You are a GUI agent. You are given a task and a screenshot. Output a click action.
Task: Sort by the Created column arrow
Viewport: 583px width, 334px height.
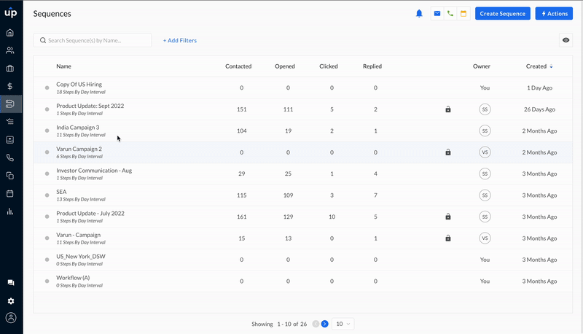pos(552,66)
